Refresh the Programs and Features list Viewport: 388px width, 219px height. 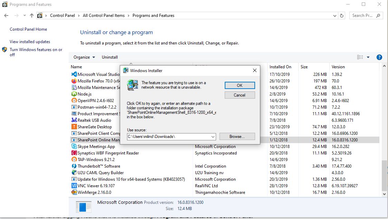[342, 16]
